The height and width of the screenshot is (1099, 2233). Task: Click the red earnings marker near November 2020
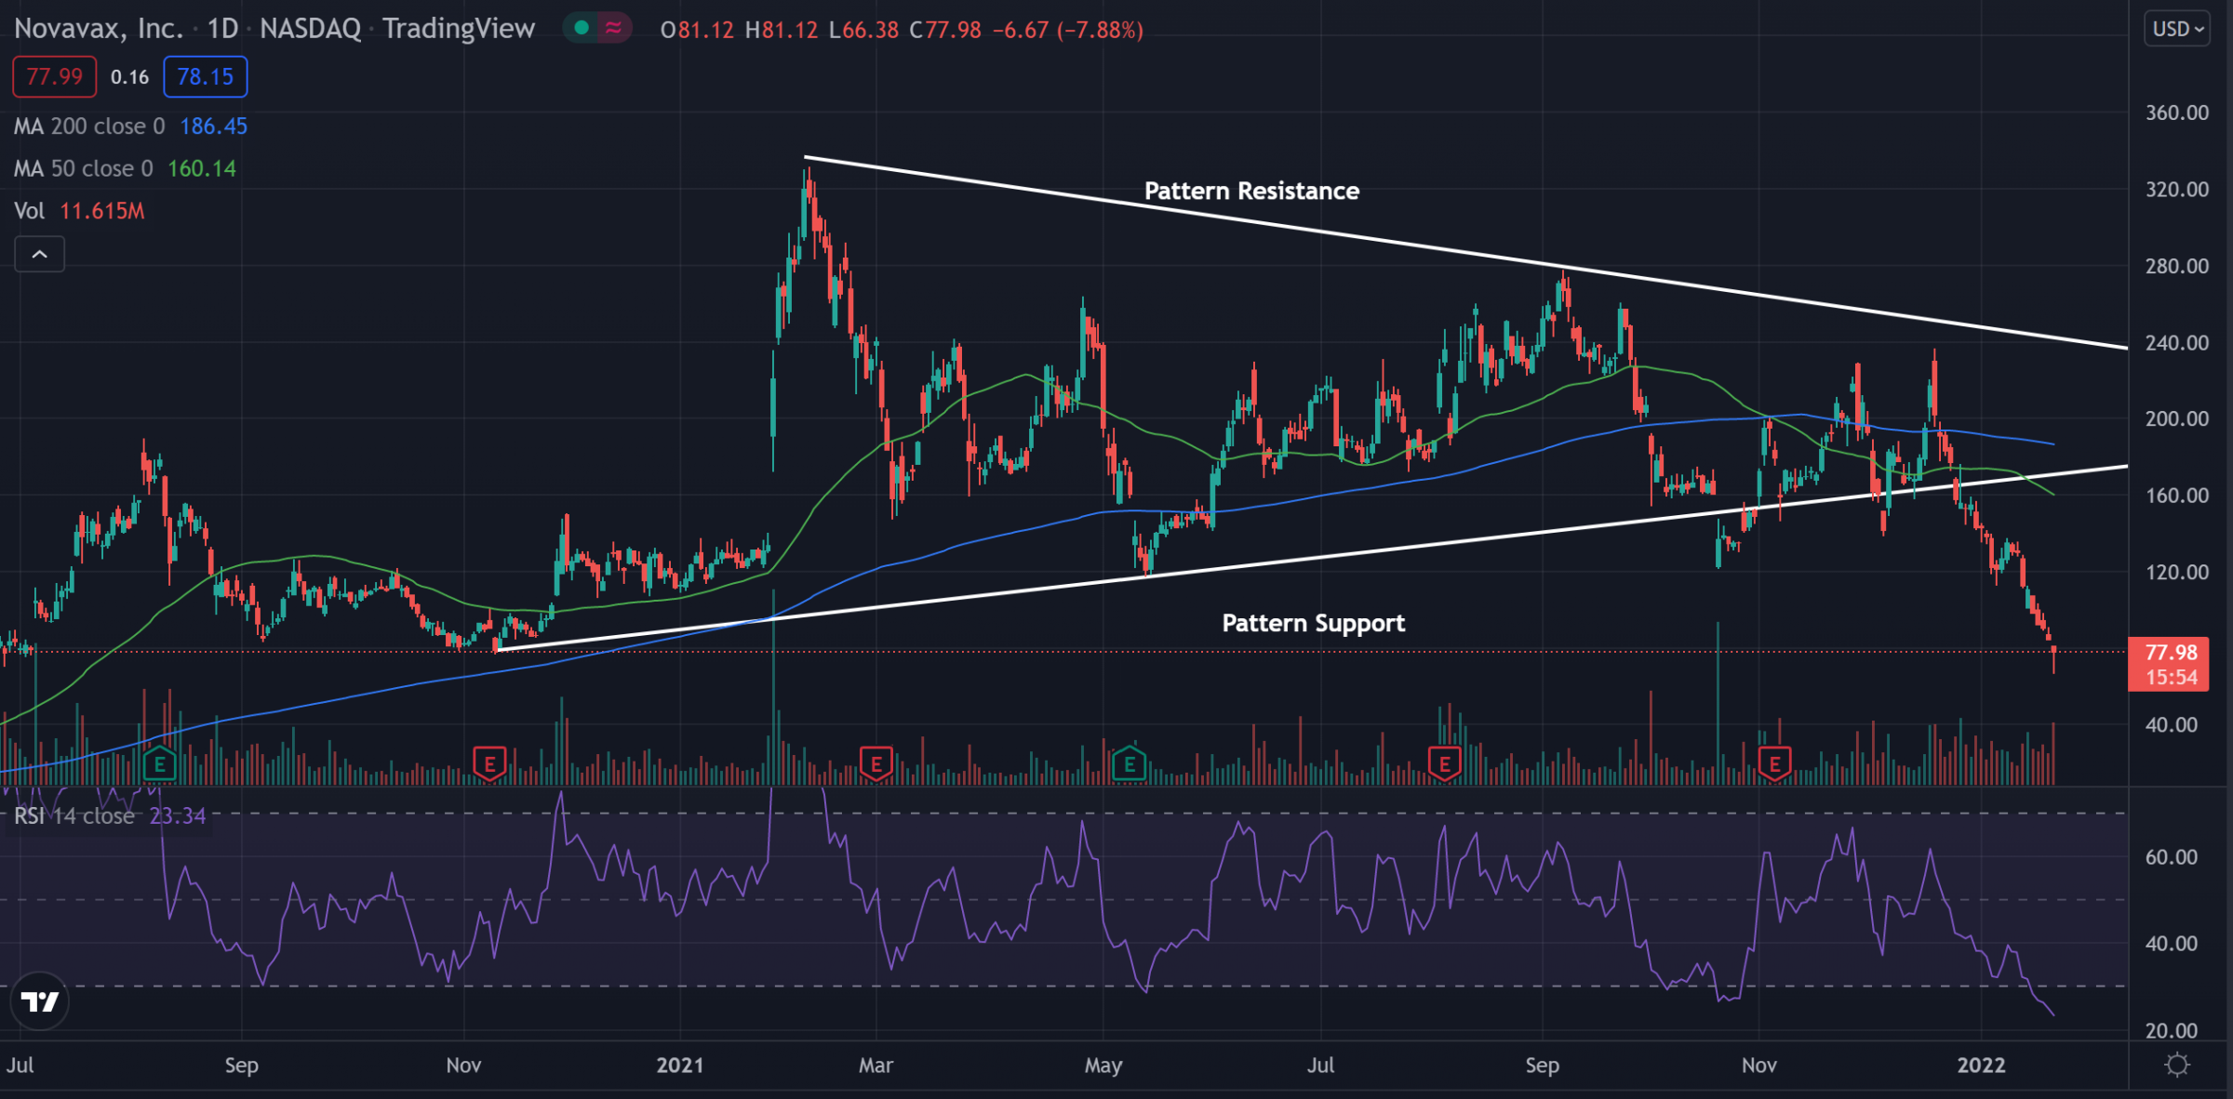coord(489,765)
